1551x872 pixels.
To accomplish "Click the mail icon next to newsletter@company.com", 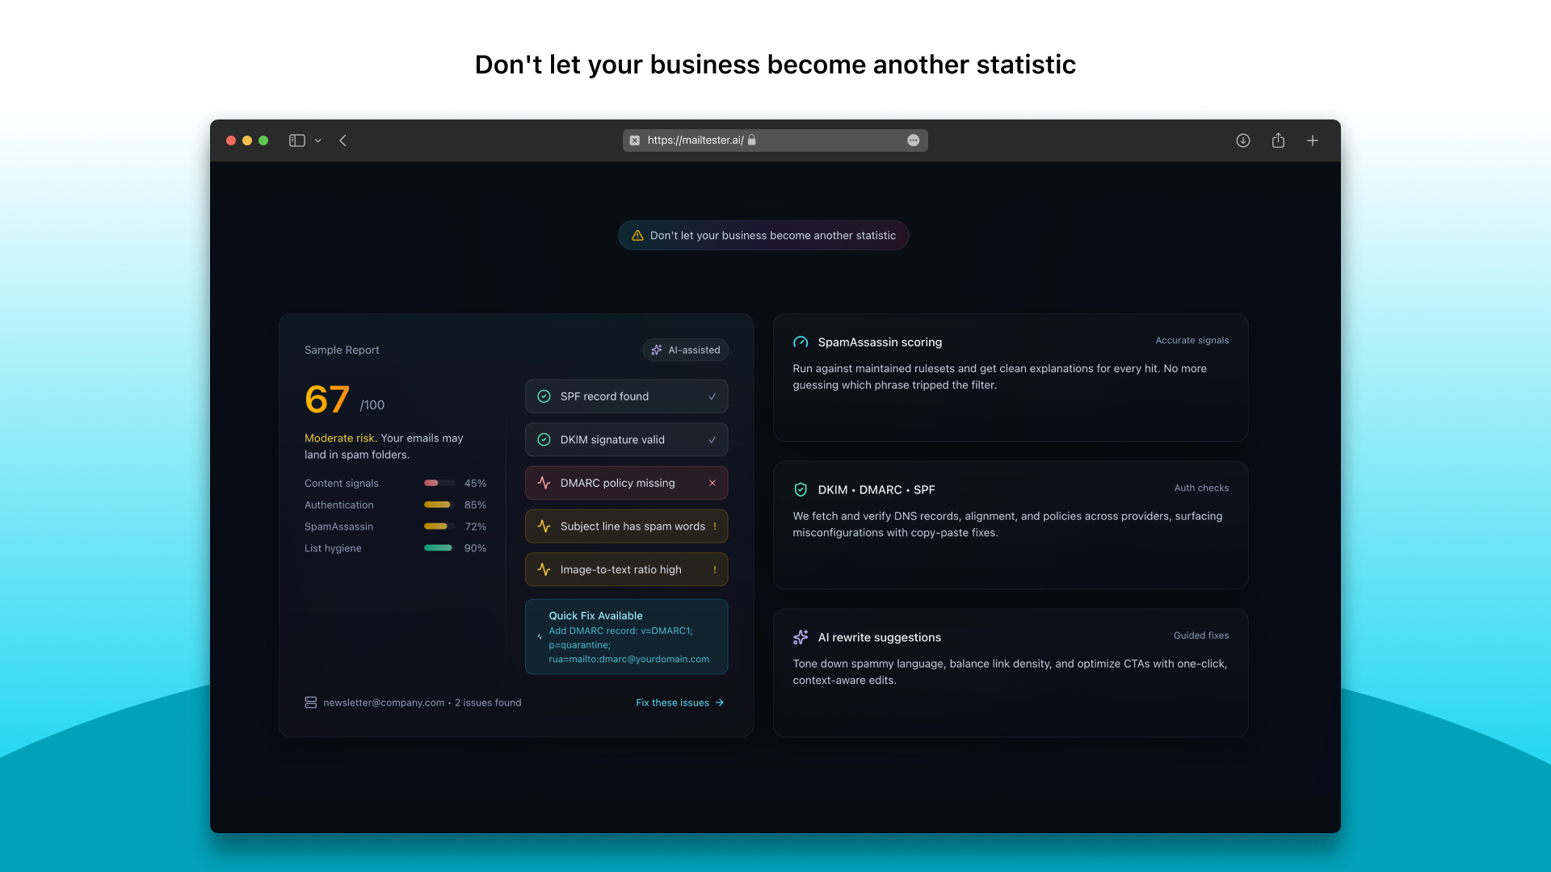I will (310, 702).
